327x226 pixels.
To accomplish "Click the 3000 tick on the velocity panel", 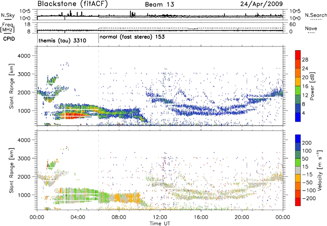I will 24,158.
